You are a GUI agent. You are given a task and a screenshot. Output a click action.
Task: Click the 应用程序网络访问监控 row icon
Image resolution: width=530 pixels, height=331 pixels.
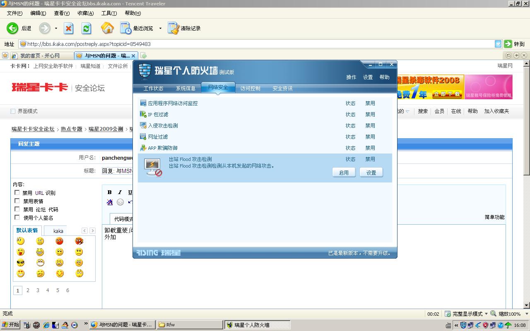tap(143, 103)
